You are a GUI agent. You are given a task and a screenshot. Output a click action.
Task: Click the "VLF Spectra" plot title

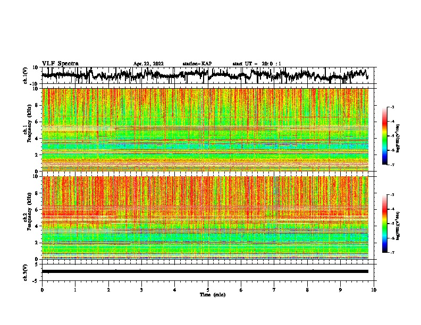click(x=60, y=64)
